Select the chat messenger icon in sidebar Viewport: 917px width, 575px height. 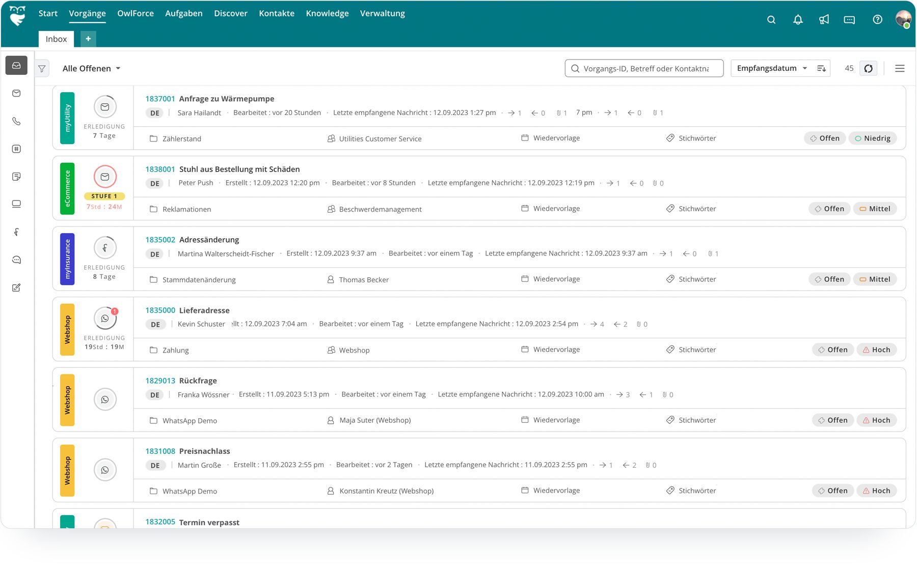click(x=16, y=260)
